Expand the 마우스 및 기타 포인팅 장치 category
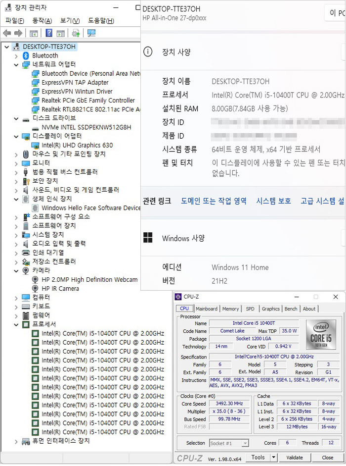The image size is (346, 466). (x=16, y=155)
